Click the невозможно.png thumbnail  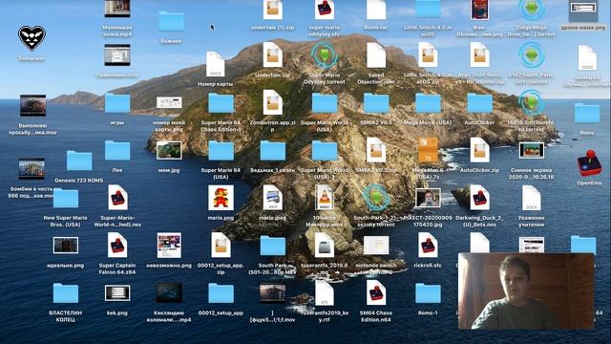169,246
